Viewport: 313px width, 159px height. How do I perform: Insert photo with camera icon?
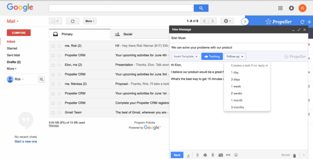(x=221, y=155)
